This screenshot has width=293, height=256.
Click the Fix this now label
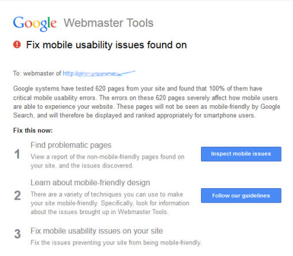(33, 131)
